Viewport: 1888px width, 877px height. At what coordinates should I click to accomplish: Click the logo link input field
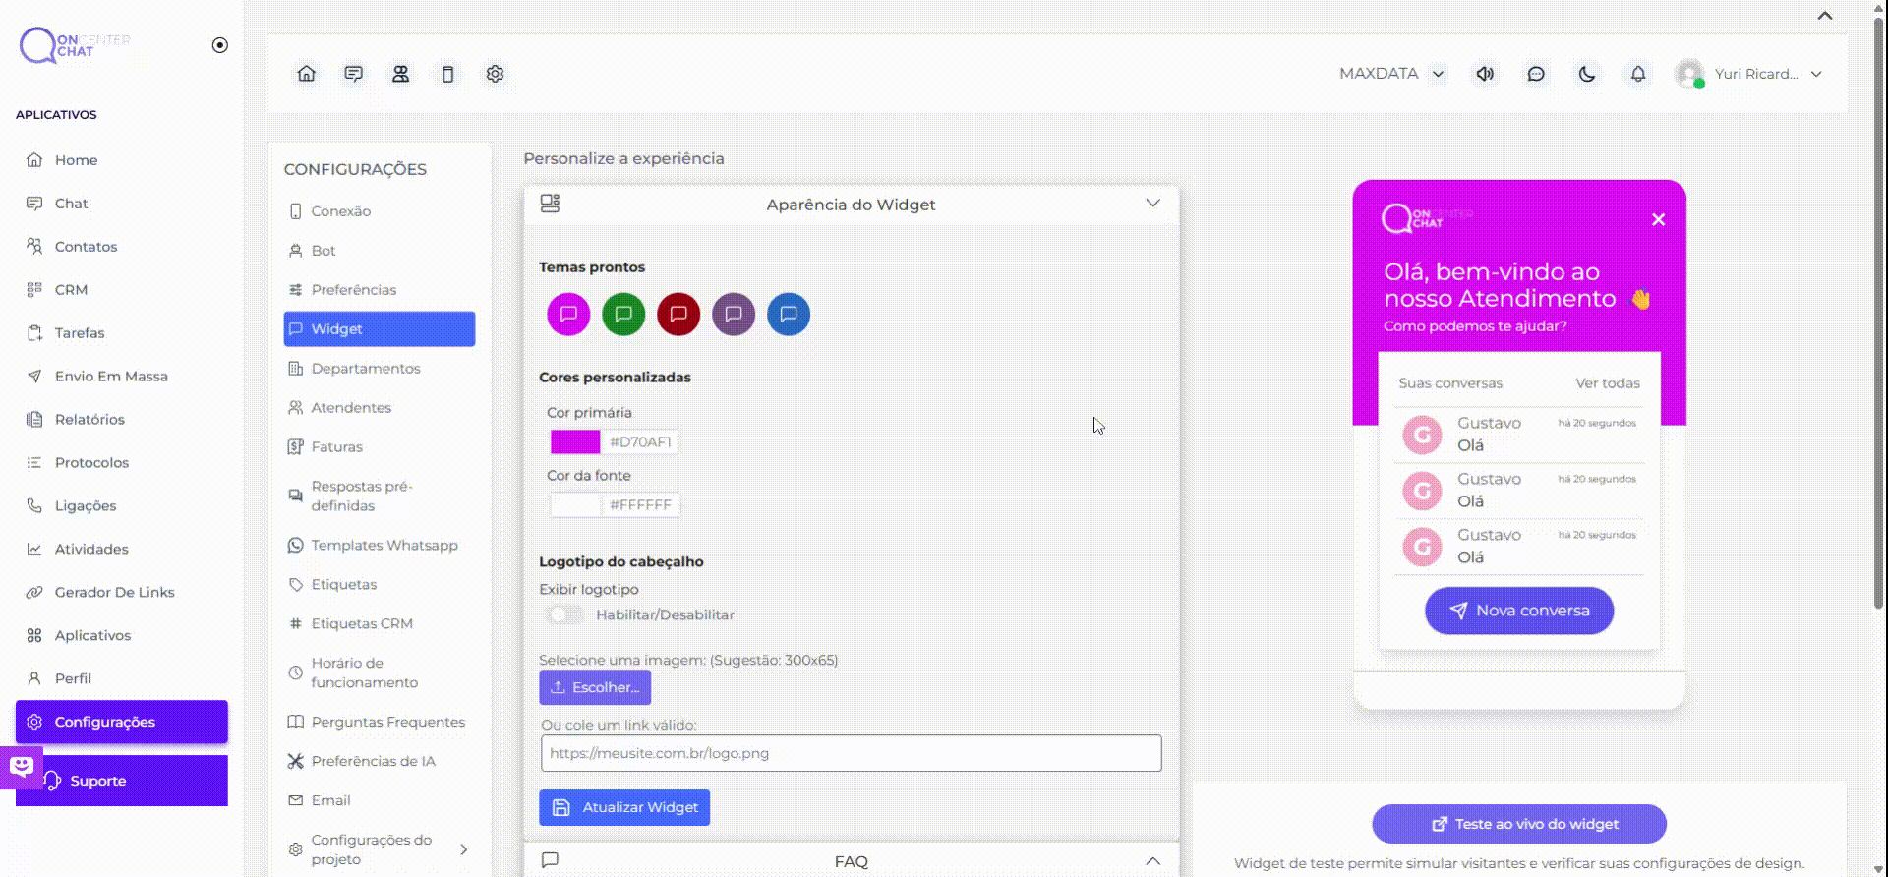(x=851, y=753)
